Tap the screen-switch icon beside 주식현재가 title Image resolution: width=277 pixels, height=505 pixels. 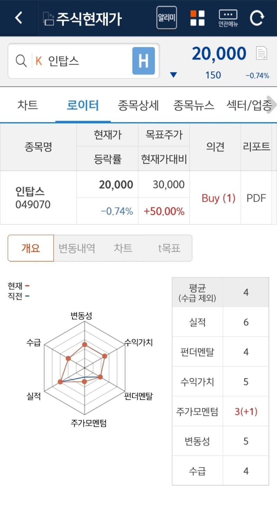48,18
